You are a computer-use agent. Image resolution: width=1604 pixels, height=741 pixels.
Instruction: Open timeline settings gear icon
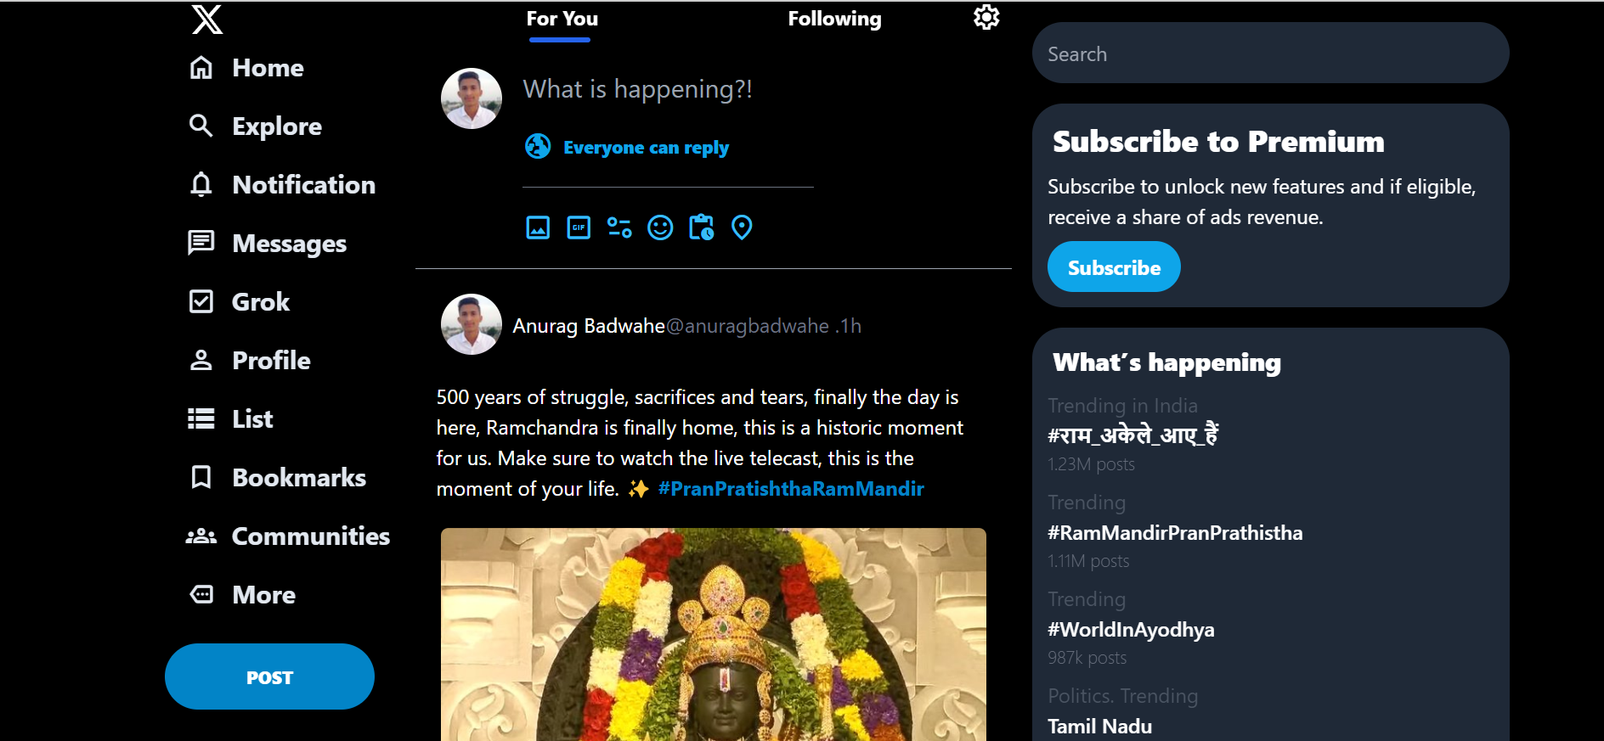pyautogui.click(x=986, y=17)
